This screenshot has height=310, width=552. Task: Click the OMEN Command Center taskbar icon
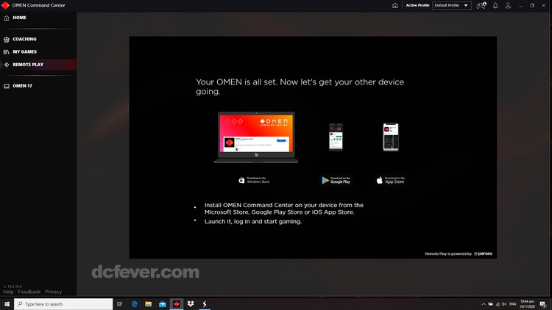[x=177, y=304]
